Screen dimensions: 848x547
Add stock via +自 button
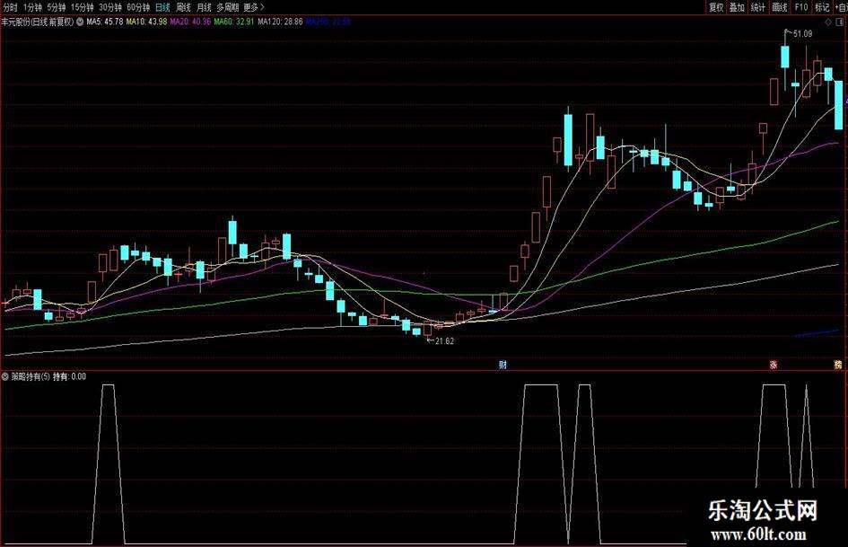[x=841, y=7]
